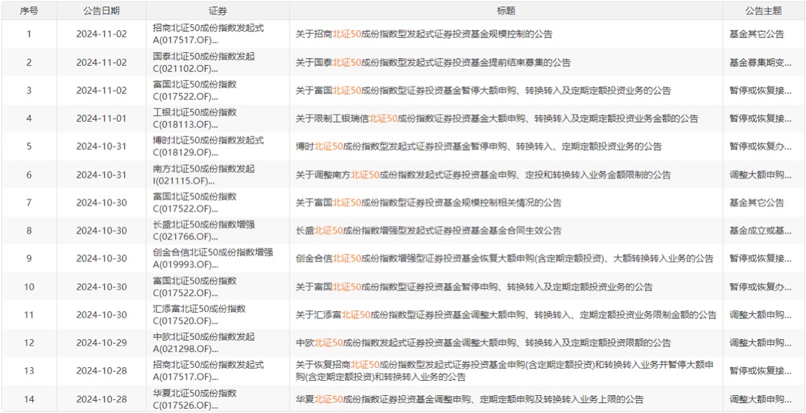Open 中欧北证50 调整大额申购 announcement
The width and height of the screenshot is (806, 413).
[x=483, y=343]
